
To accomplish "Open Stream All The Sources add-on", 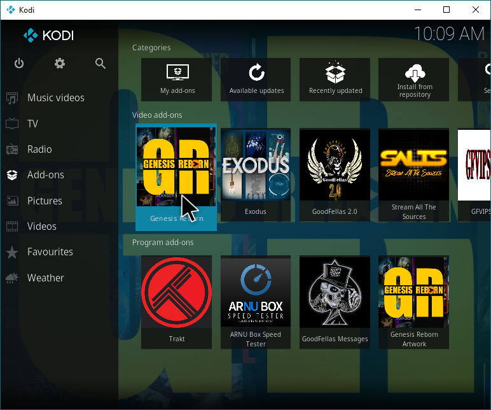I will [413, 175].
